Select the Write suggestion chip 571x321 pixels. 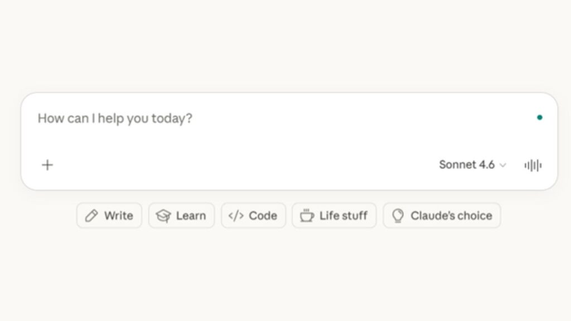[x=109, y=215]
